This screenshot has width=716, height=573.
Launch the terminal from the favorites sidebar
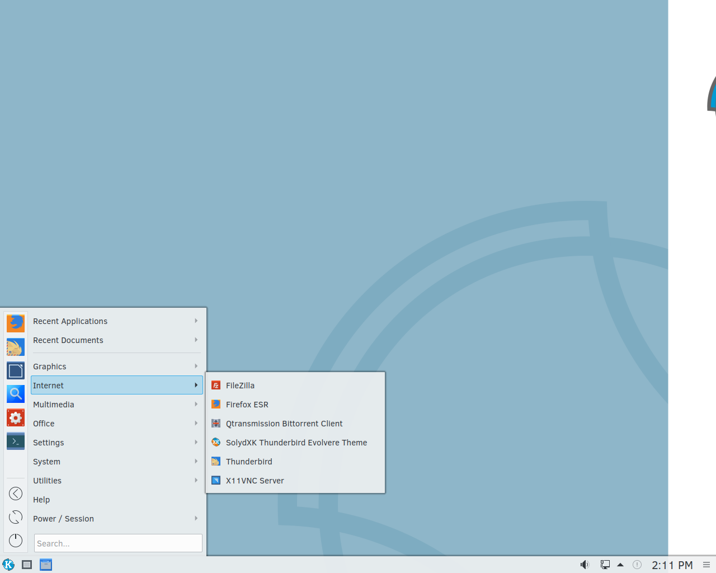click(16, 441)
